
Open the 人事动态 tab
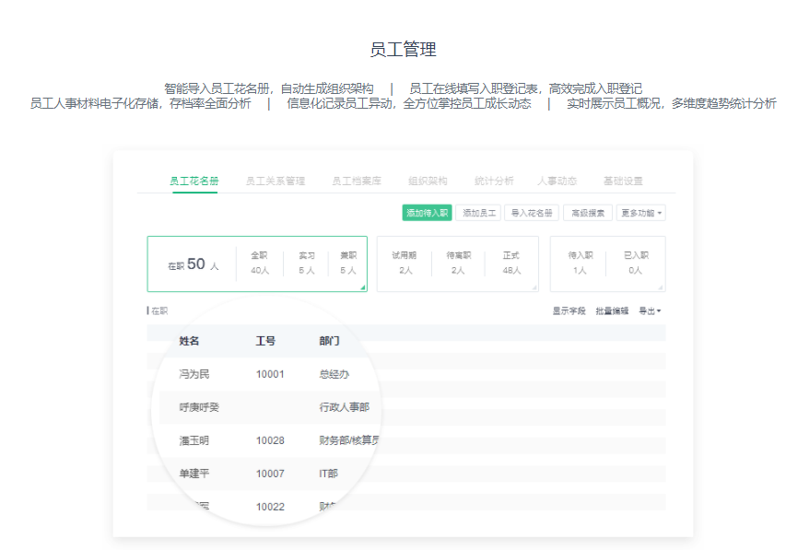pos(557,181)
